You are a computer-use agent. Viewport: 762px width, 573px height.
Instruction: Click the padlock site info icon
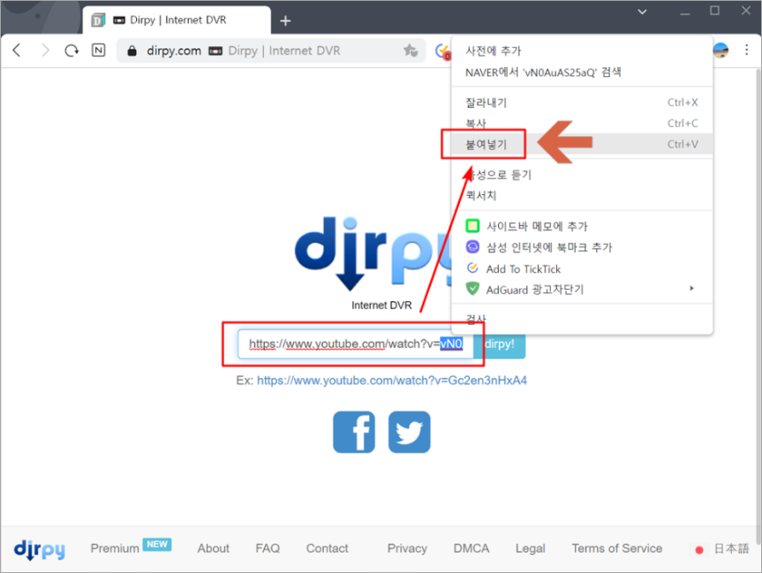(x=132, y=50)
